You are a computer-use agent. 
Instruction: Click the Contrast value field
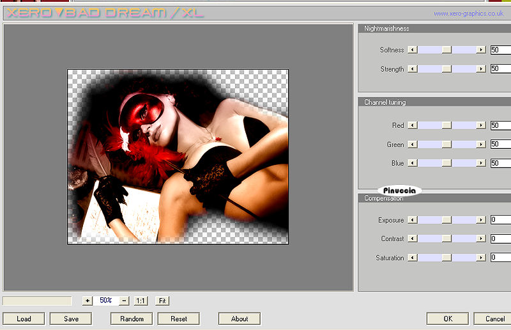point(501,239)
